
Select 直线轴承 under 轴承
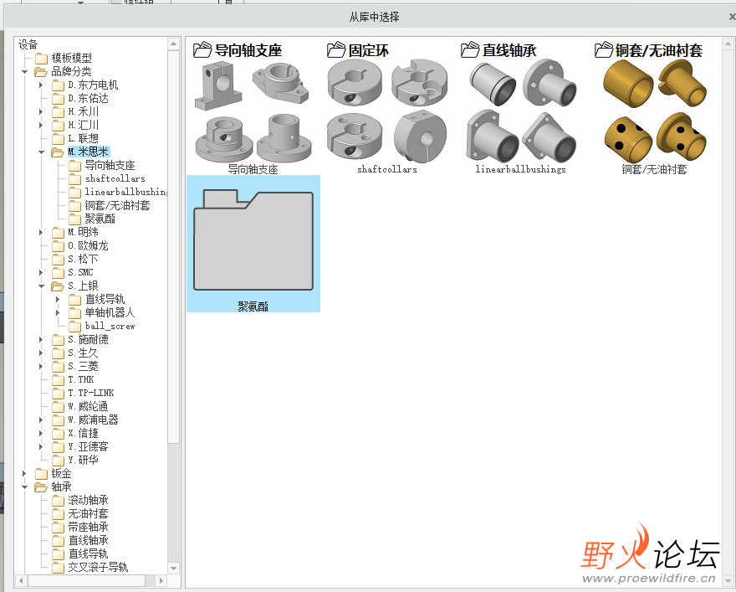pos(89,540)
